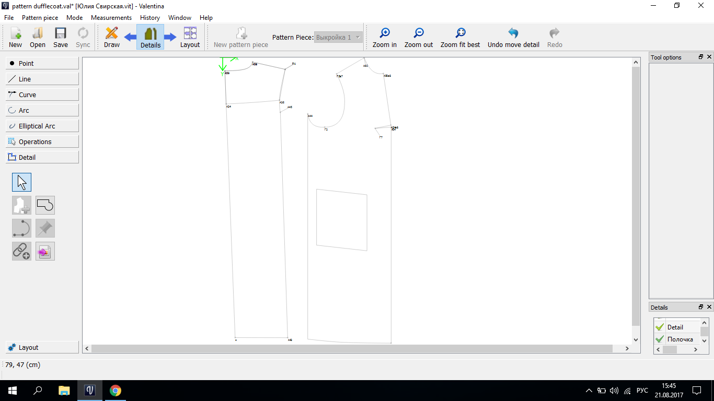The width and height of the screenshot is (714, 401).
Task: Apply Zoom fit best
Action: point(460,38)
